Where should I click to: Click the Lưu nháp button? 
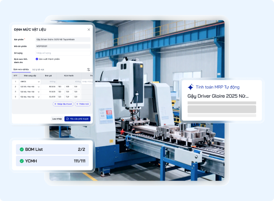click(x=57, y=119)
